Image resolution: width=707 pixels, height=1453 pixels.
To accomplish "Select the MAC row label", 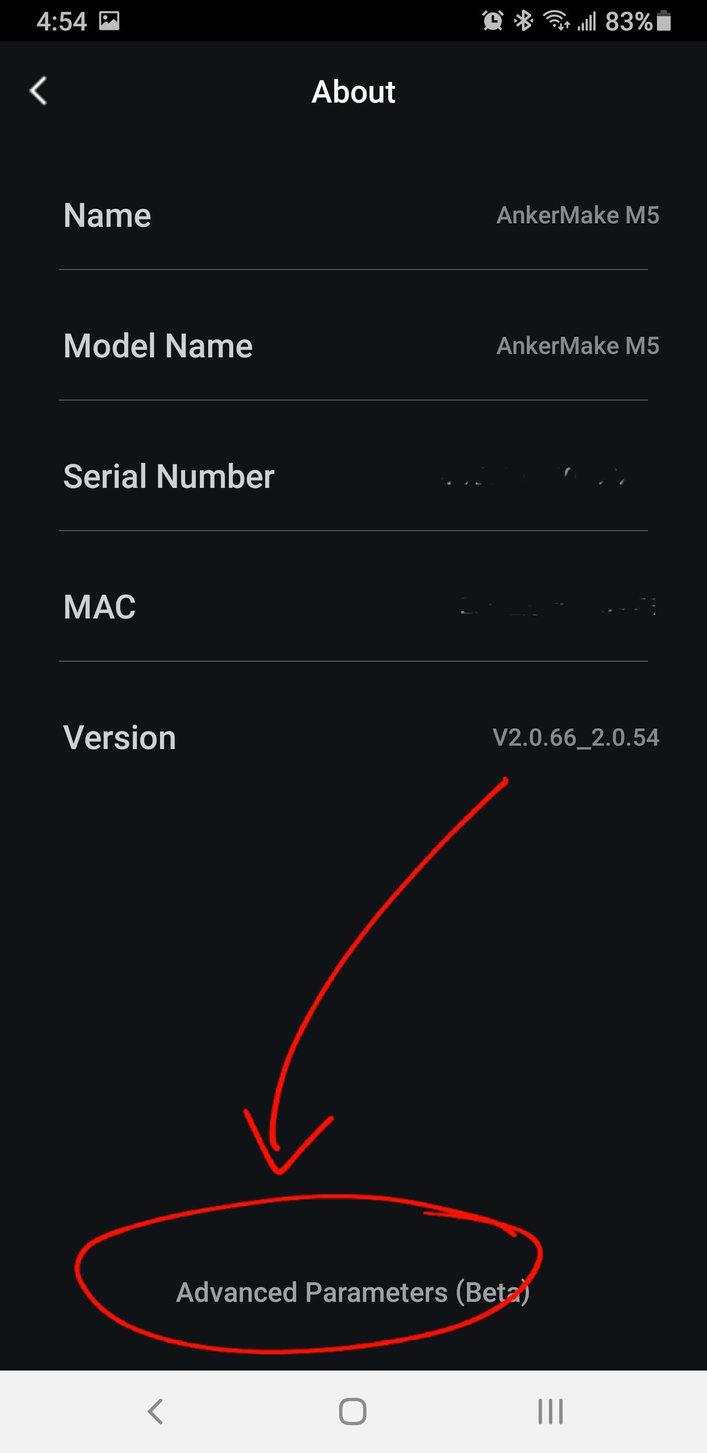I will tap(99, 607).
